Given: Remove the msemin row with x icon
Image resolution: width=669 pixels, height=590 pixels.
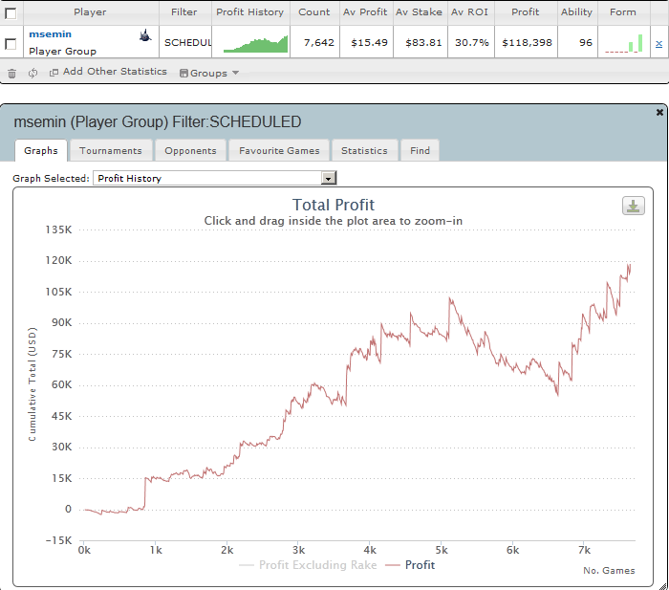Looking at the screenshot, I should [x=658, y=44].
